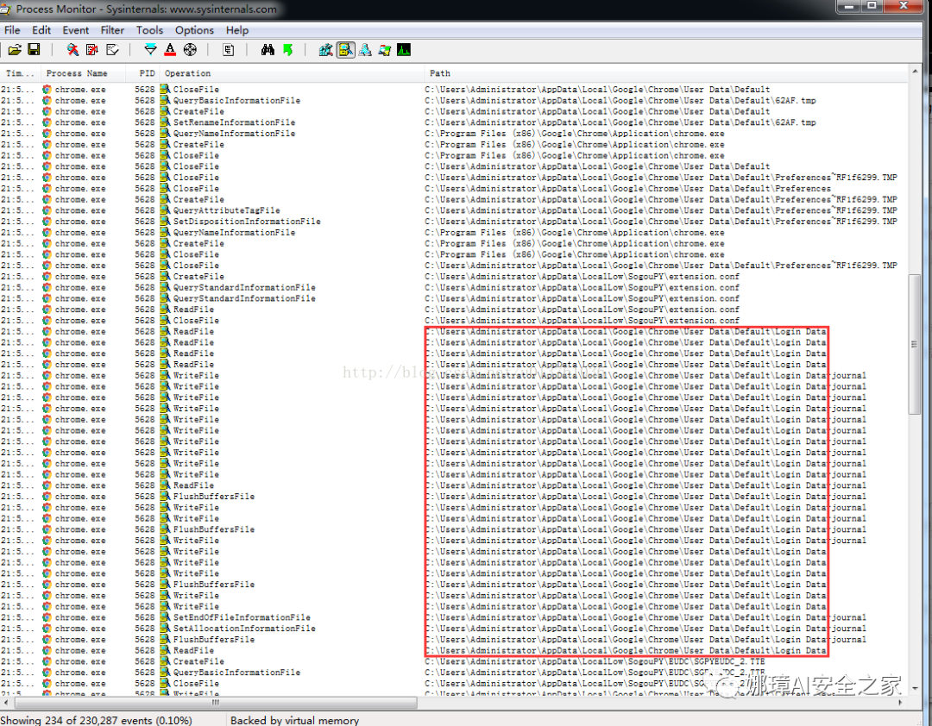Toggle Show Network Activity
932x726 pixels.
[365, 50]
